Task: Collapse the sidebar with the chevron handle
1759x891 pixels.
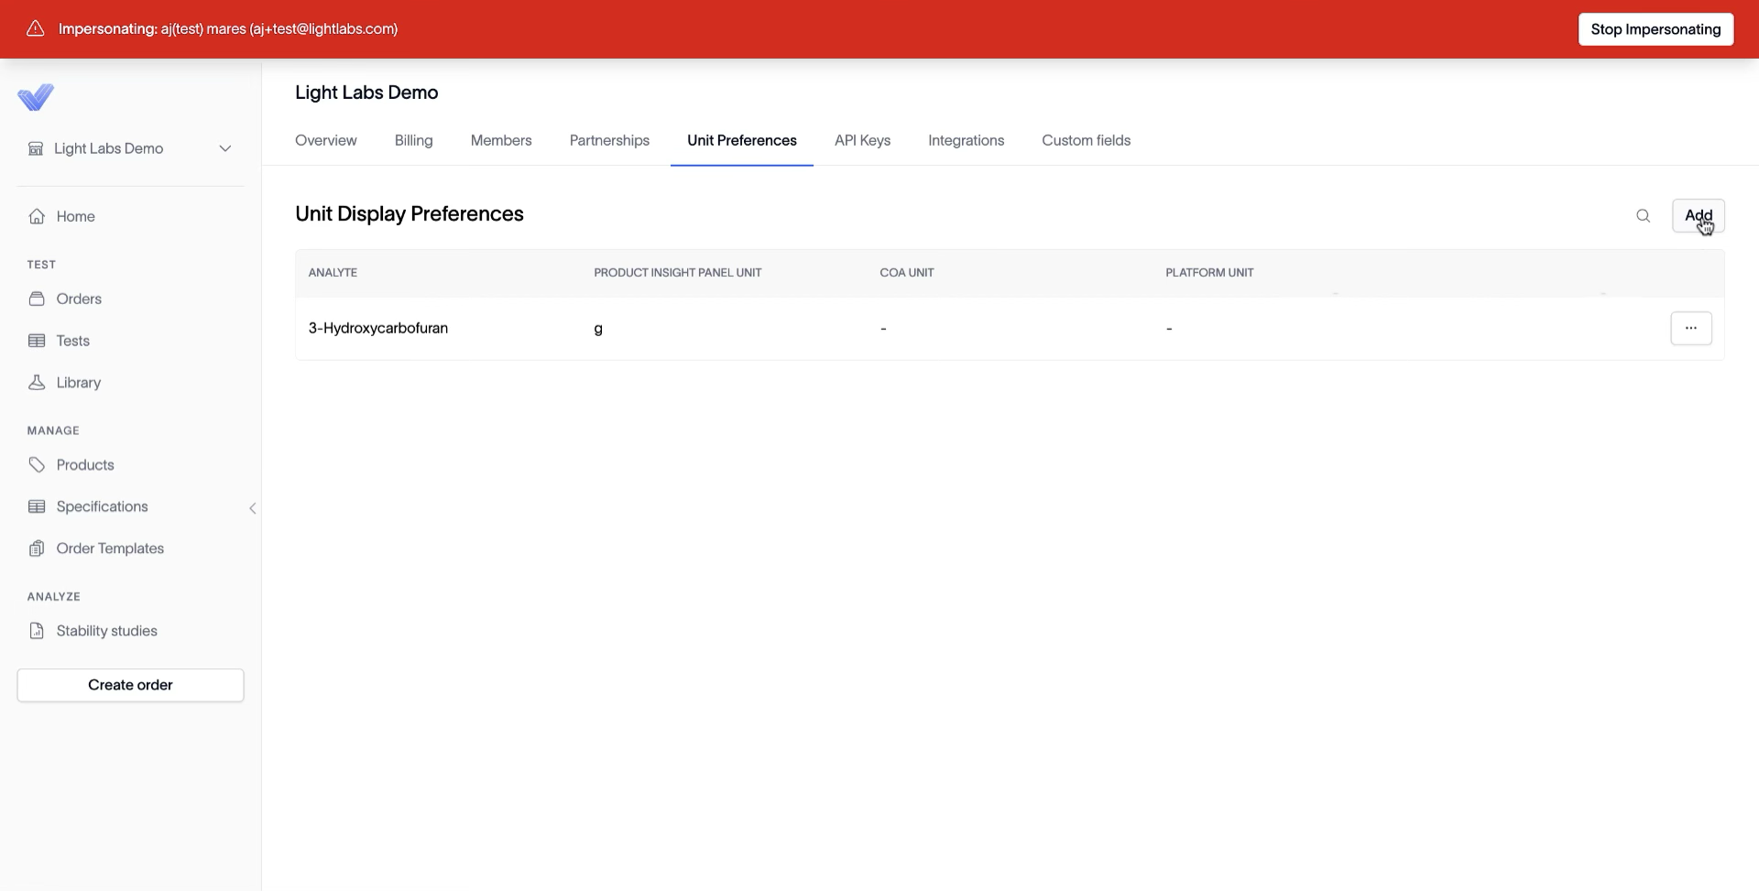Action: coord(253,508)
